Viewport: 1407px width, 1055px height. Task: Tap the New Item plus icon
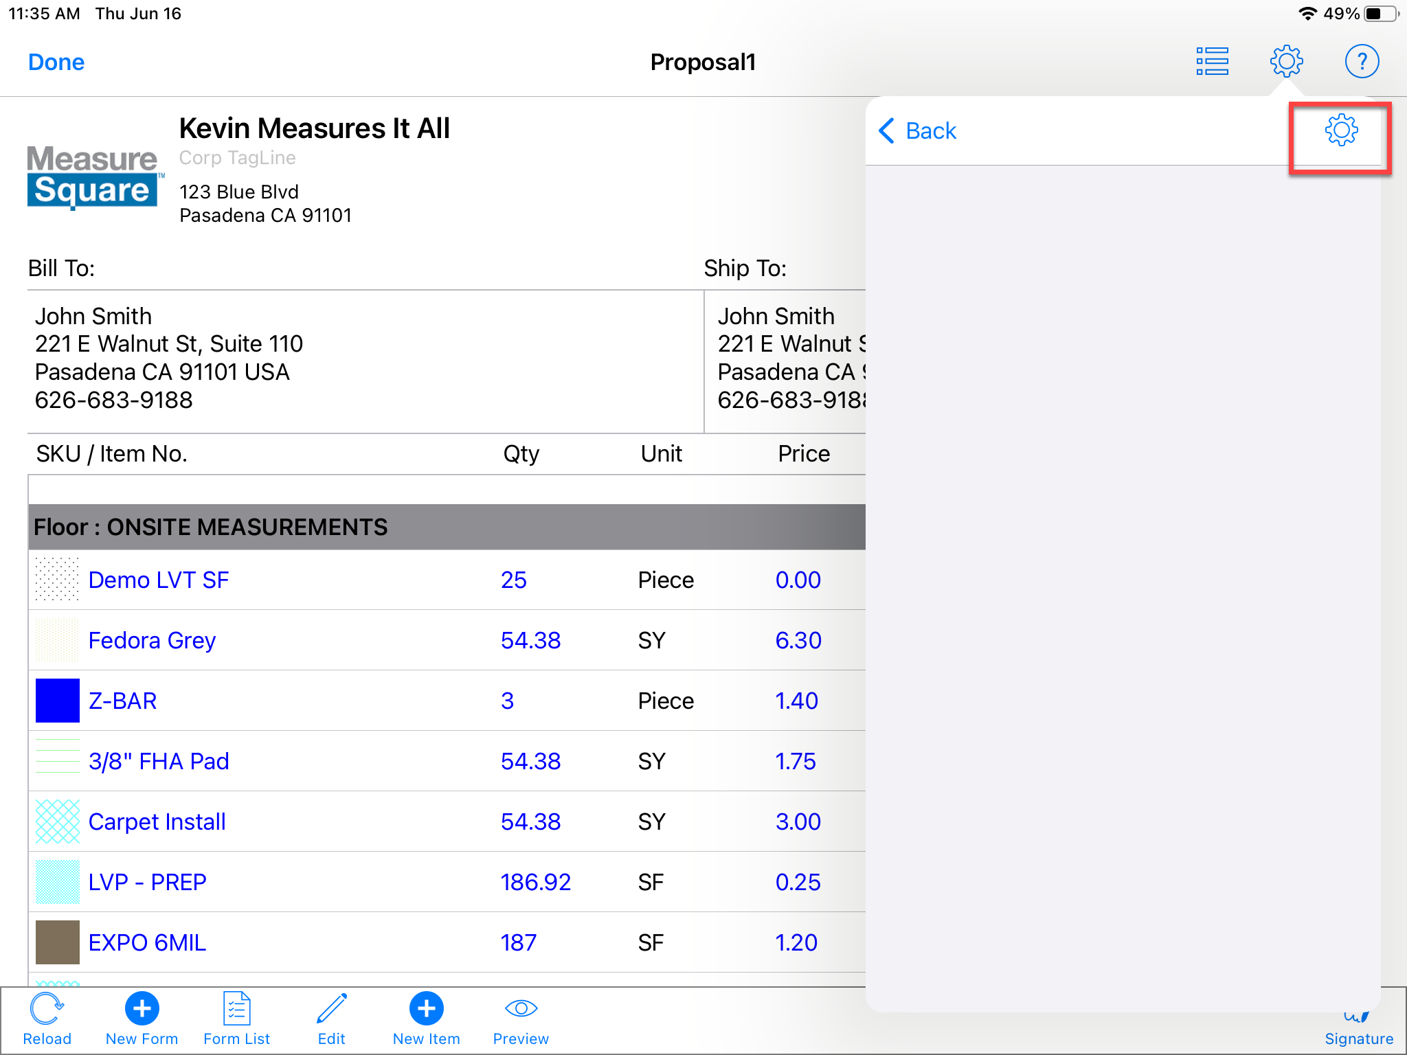(x=426, y=1010)
